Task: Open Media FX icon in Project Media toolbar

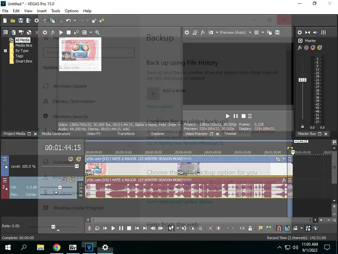Action: point(53,32)
